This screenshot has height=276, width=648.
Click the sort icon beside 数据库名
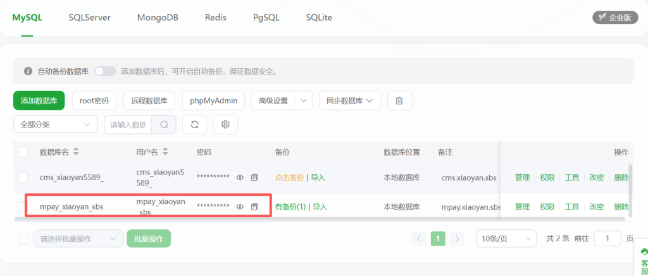pos(76,152)
